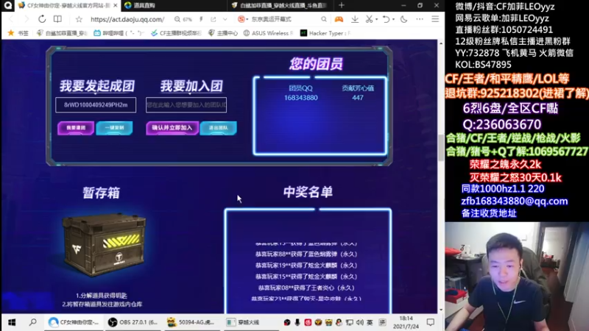Open the CF主播群视频审核 bookmark
Screen dimensions: 589x331
click(176, 33)
